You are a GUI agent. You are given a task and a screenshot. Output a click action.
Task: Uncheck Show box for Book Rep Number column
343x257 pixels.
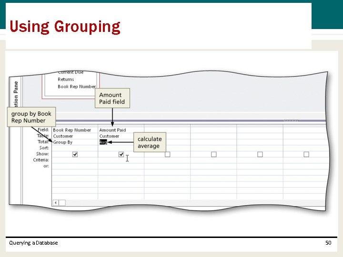pos(75,154)
